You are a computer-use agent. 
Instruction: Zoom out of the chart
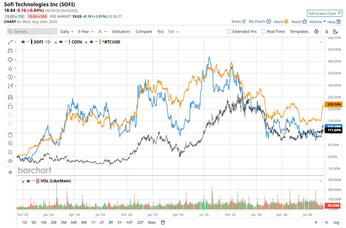point(10,152)
